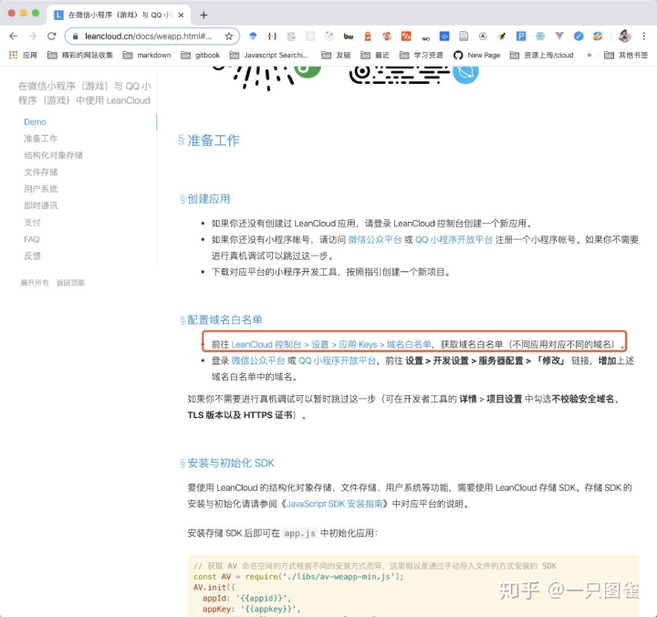Screen dimensions: 657x617
Task: Reload the LeanCloud docs page
Action: (x=51, y=36)
